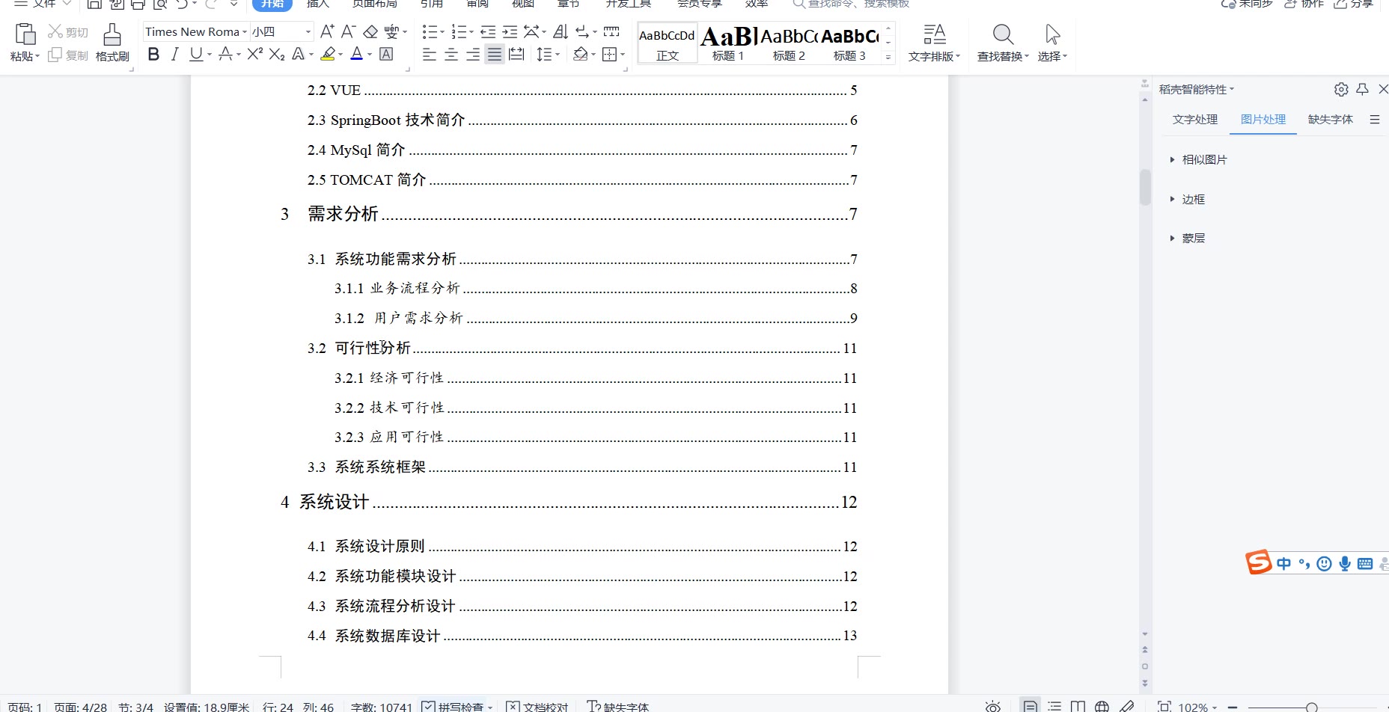This screenshot has width=1389, height=712.
Task: Open bullet list dropdown
Action: [x=442, y=32]
